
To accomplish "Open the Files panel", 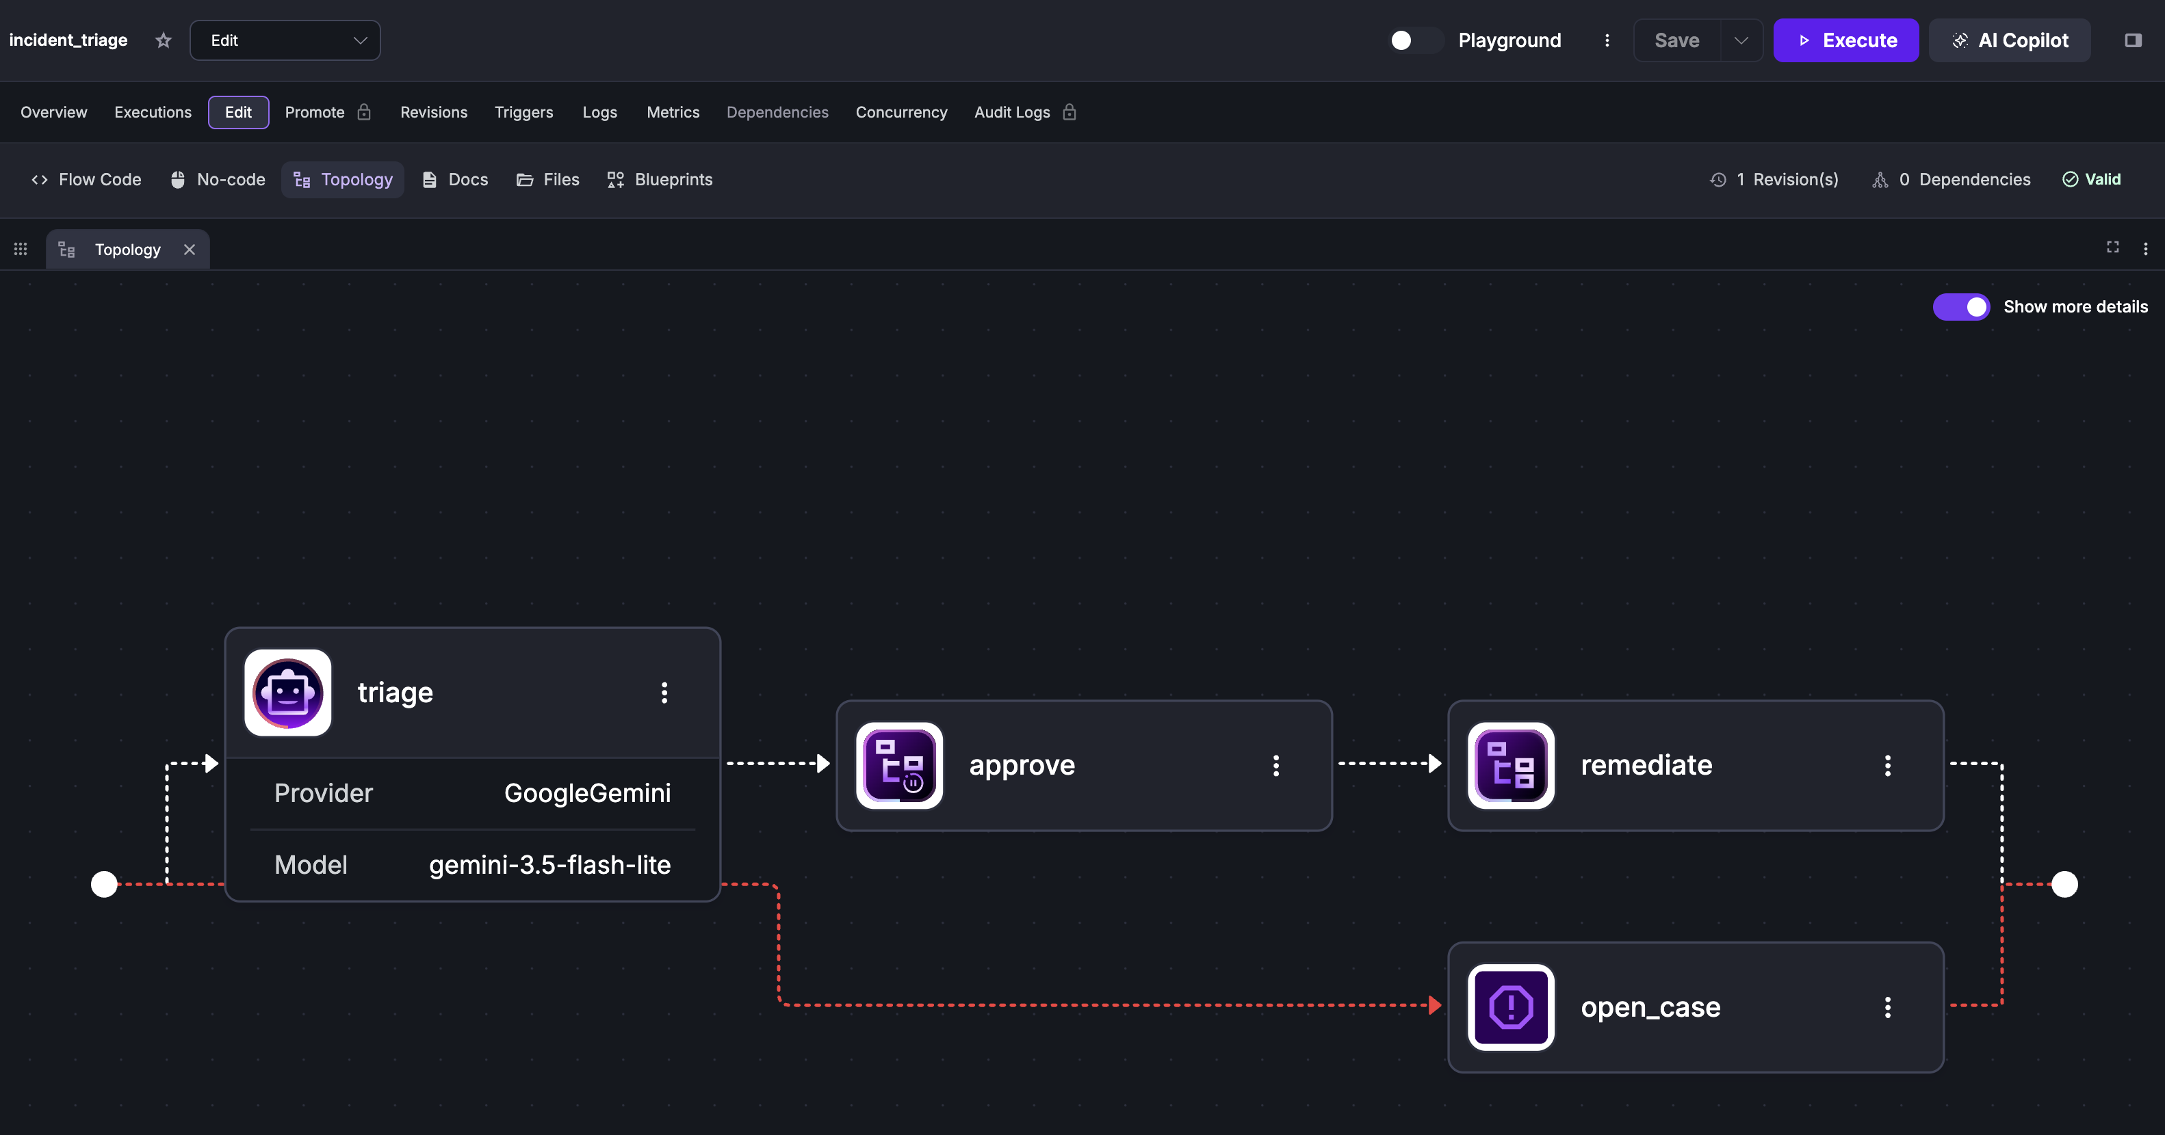I will 548,179.
